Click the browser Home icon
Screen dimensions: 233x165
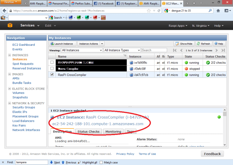218,11
